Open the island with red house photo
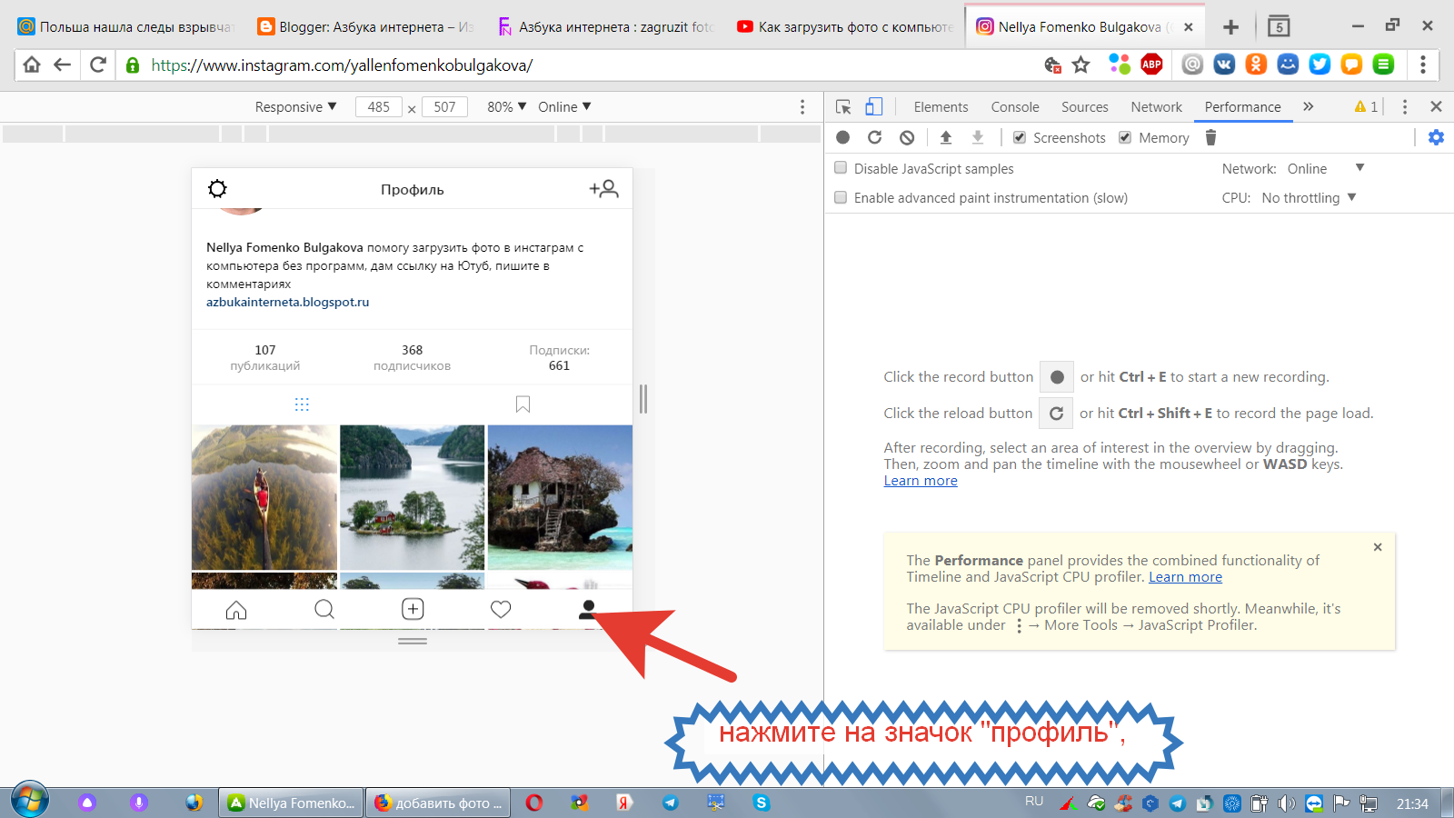The width and height of the screenshot is (1454, 818). [412, 497]
